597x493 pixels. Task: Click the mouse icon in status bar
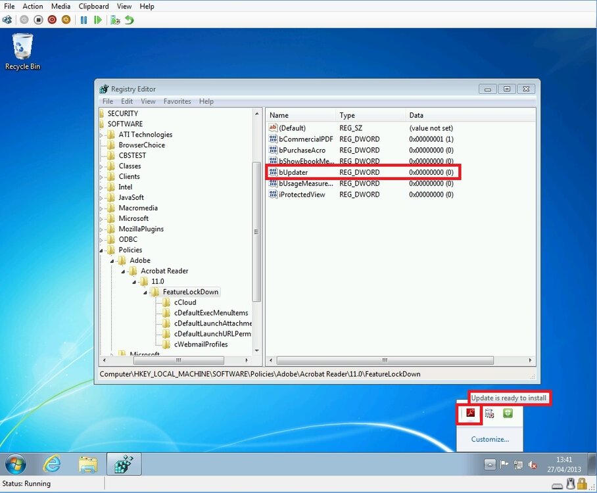pos(570,484)
